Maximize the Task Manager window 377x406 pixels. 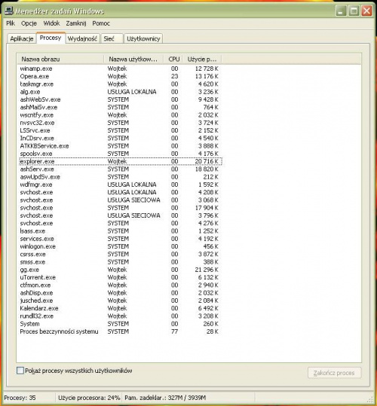click(x=354, y=11)
